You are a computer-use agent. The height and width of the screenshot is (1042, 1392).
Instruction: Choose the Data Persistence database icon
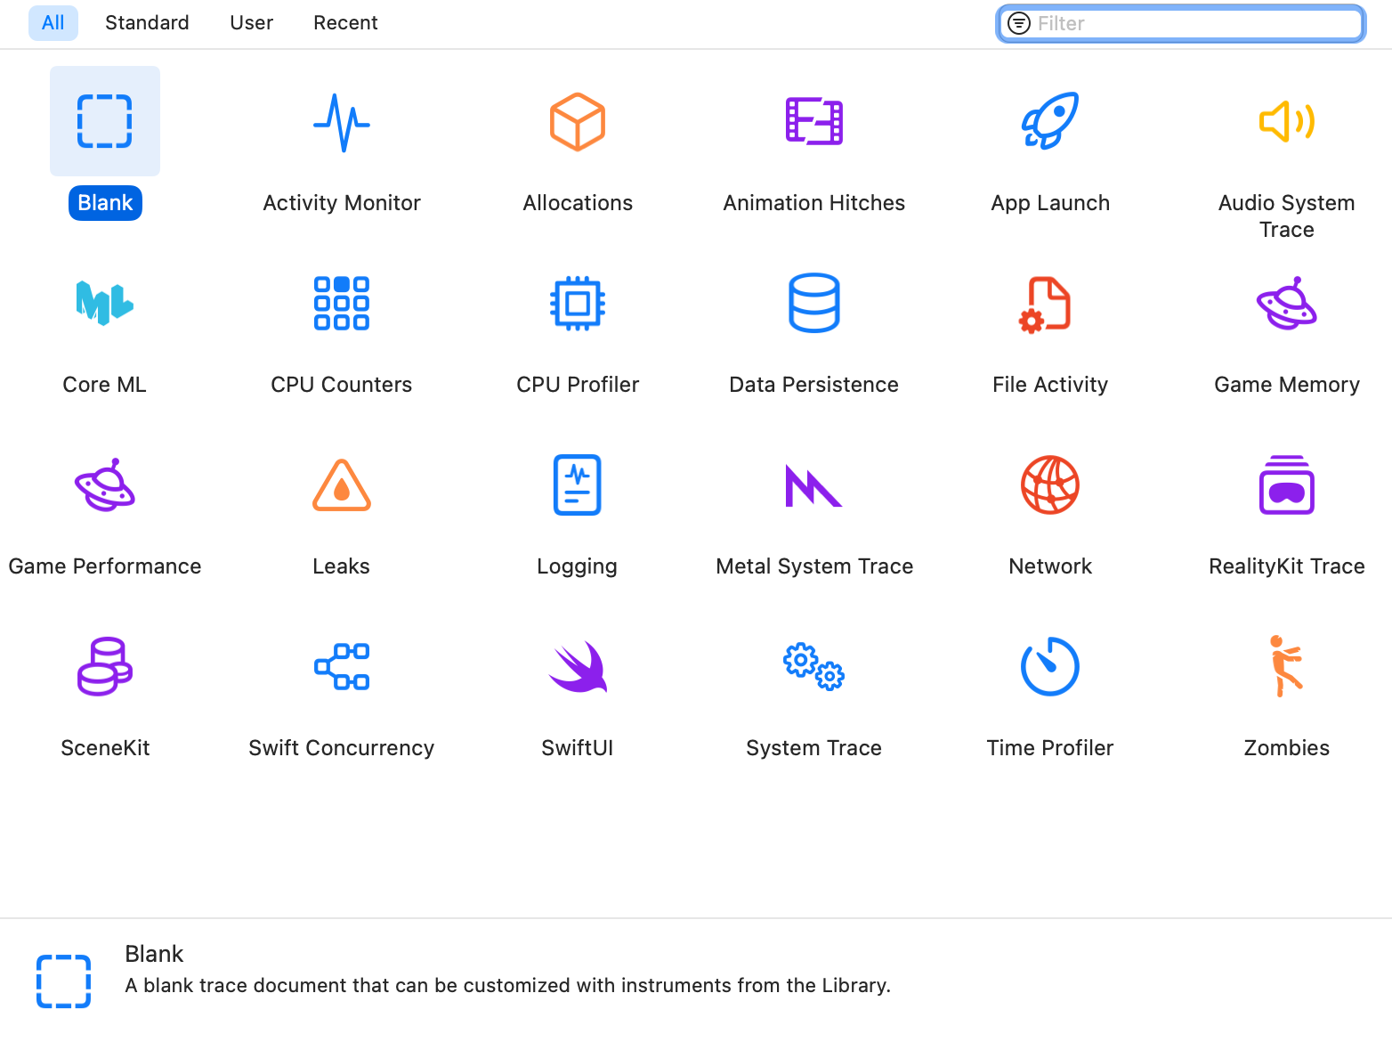814,303
